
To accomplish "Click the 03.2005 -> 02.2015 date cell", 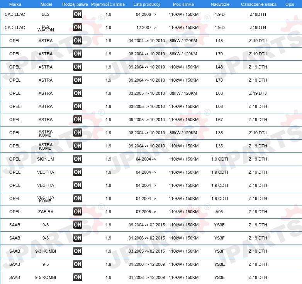I will [147, 251].
